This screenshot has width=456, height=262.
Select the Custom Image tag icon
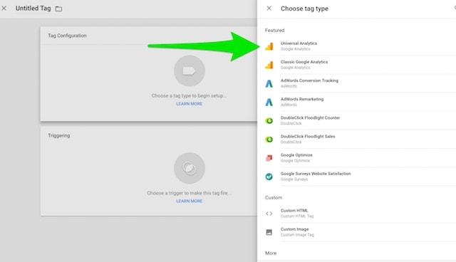click(x=269, y=232)
